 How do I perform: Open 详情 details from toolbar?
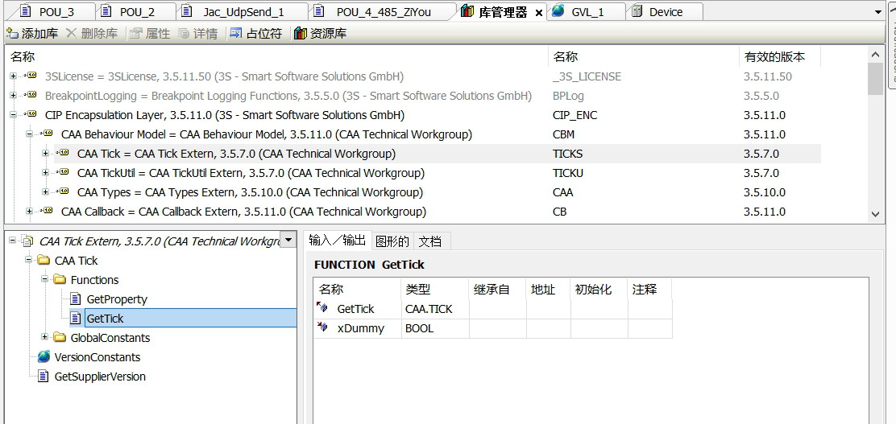[197, 34]
